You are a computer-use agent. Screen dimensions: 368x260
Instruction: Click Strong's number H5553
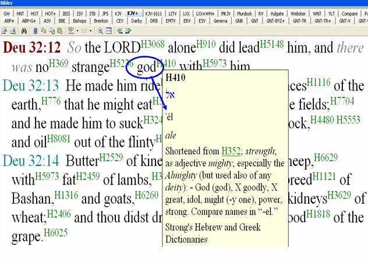[x=348, y=120]
